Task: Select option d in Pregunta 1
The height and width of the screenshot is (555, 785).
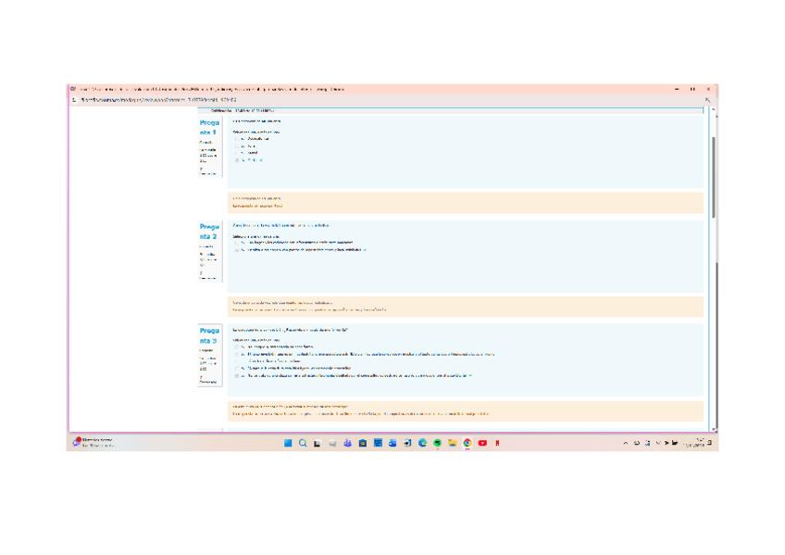Action: [x=238, y=159]
